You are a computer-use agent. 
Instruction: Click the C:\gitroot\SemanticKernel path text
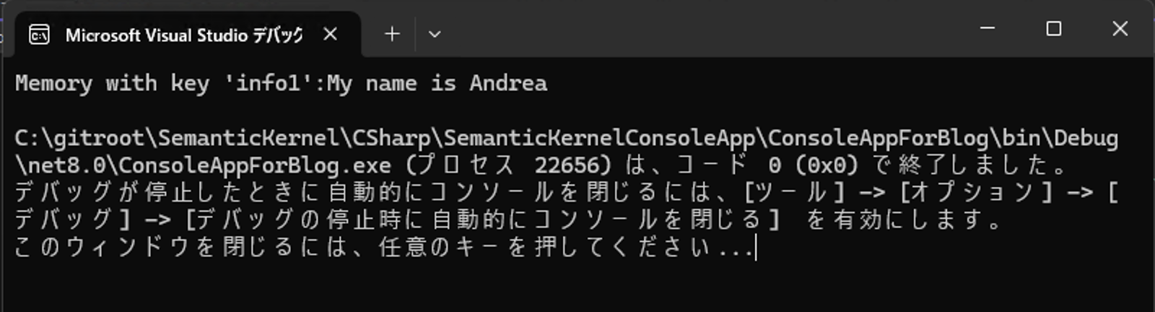tap(177, 138)
